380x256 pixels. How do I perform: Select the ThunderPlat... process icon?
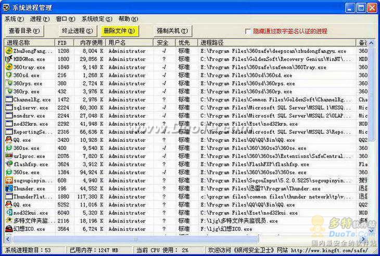point(9,197)
